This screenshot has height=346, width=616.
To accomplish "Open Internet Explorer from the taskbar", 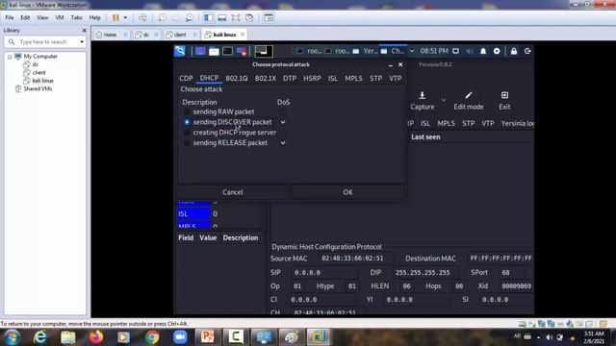I will point(39,337).
